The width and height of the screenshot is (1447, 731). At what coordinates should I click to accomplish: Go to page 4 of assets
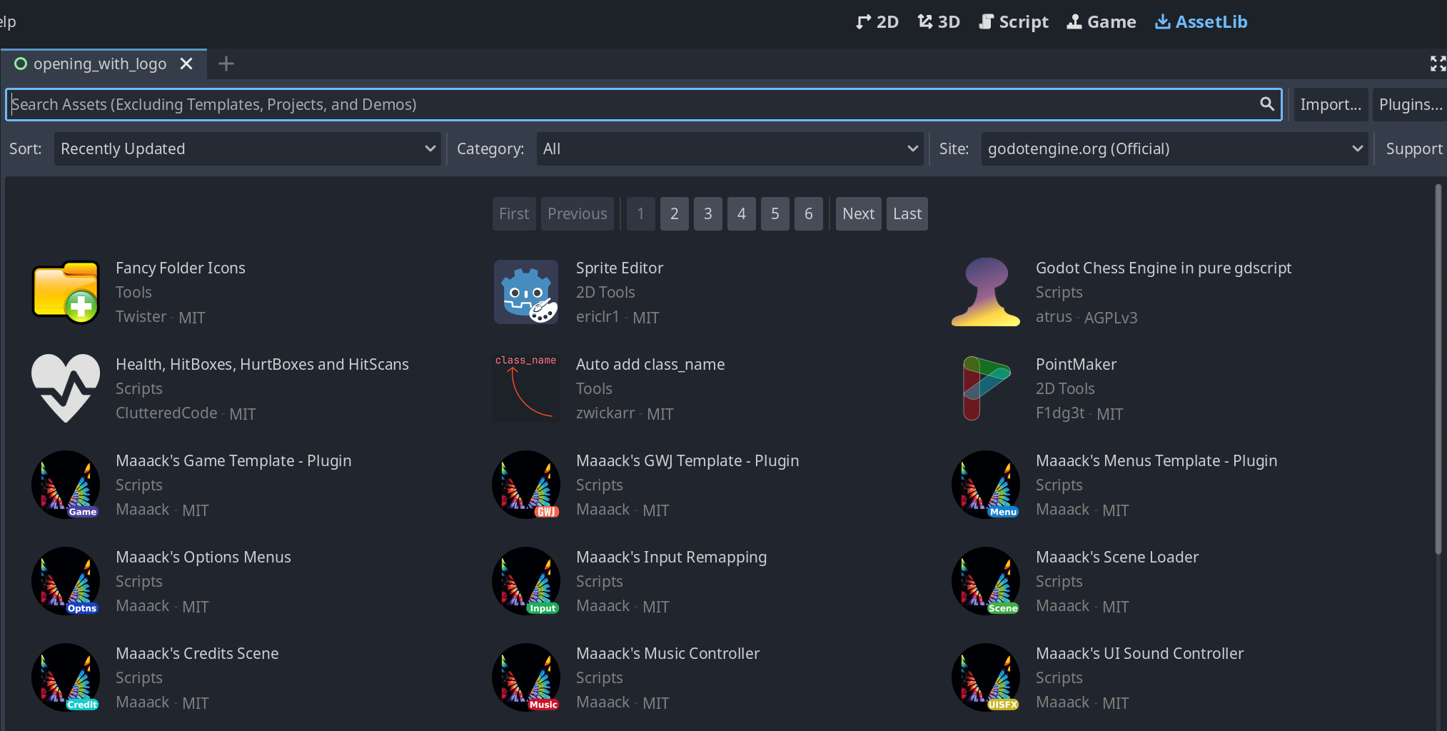point(741,214)
